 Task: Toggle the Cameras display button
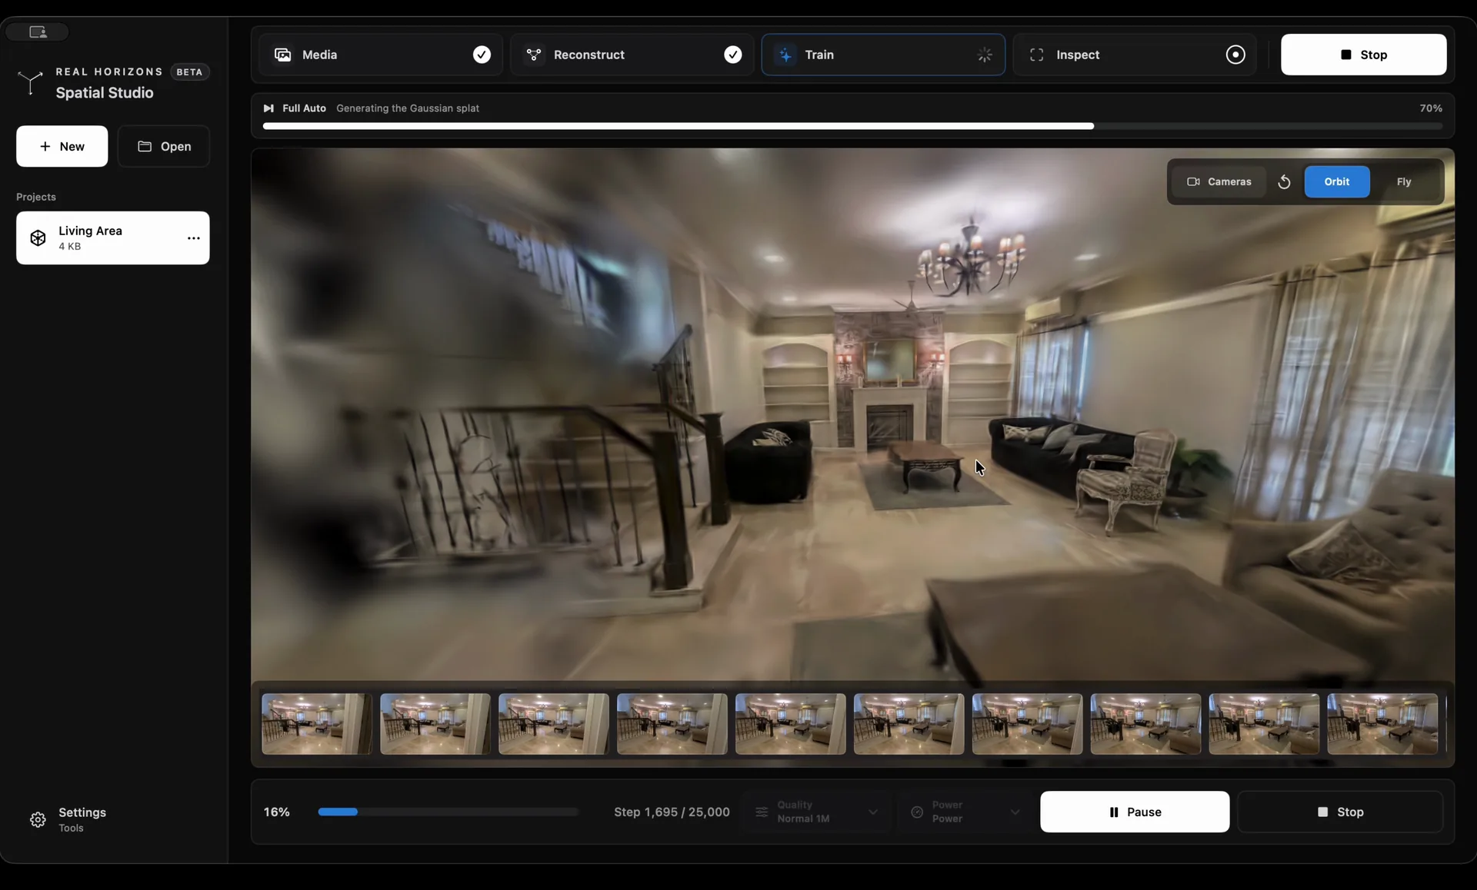pos(1219,182)
